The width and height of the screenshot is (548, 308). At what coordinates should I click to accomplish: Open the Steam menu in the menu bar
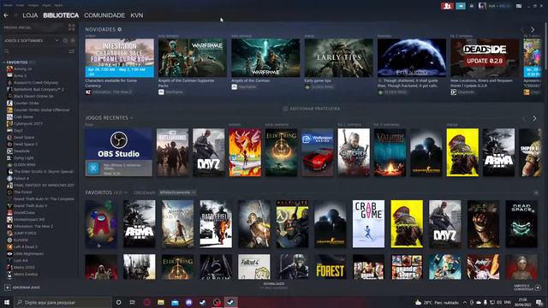[8, 5]
